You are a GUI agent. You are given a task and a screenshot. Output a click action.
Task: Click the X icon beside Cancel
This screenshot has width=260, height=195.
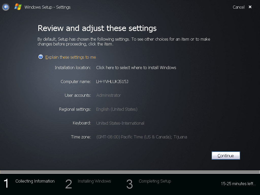pos(250,7)
